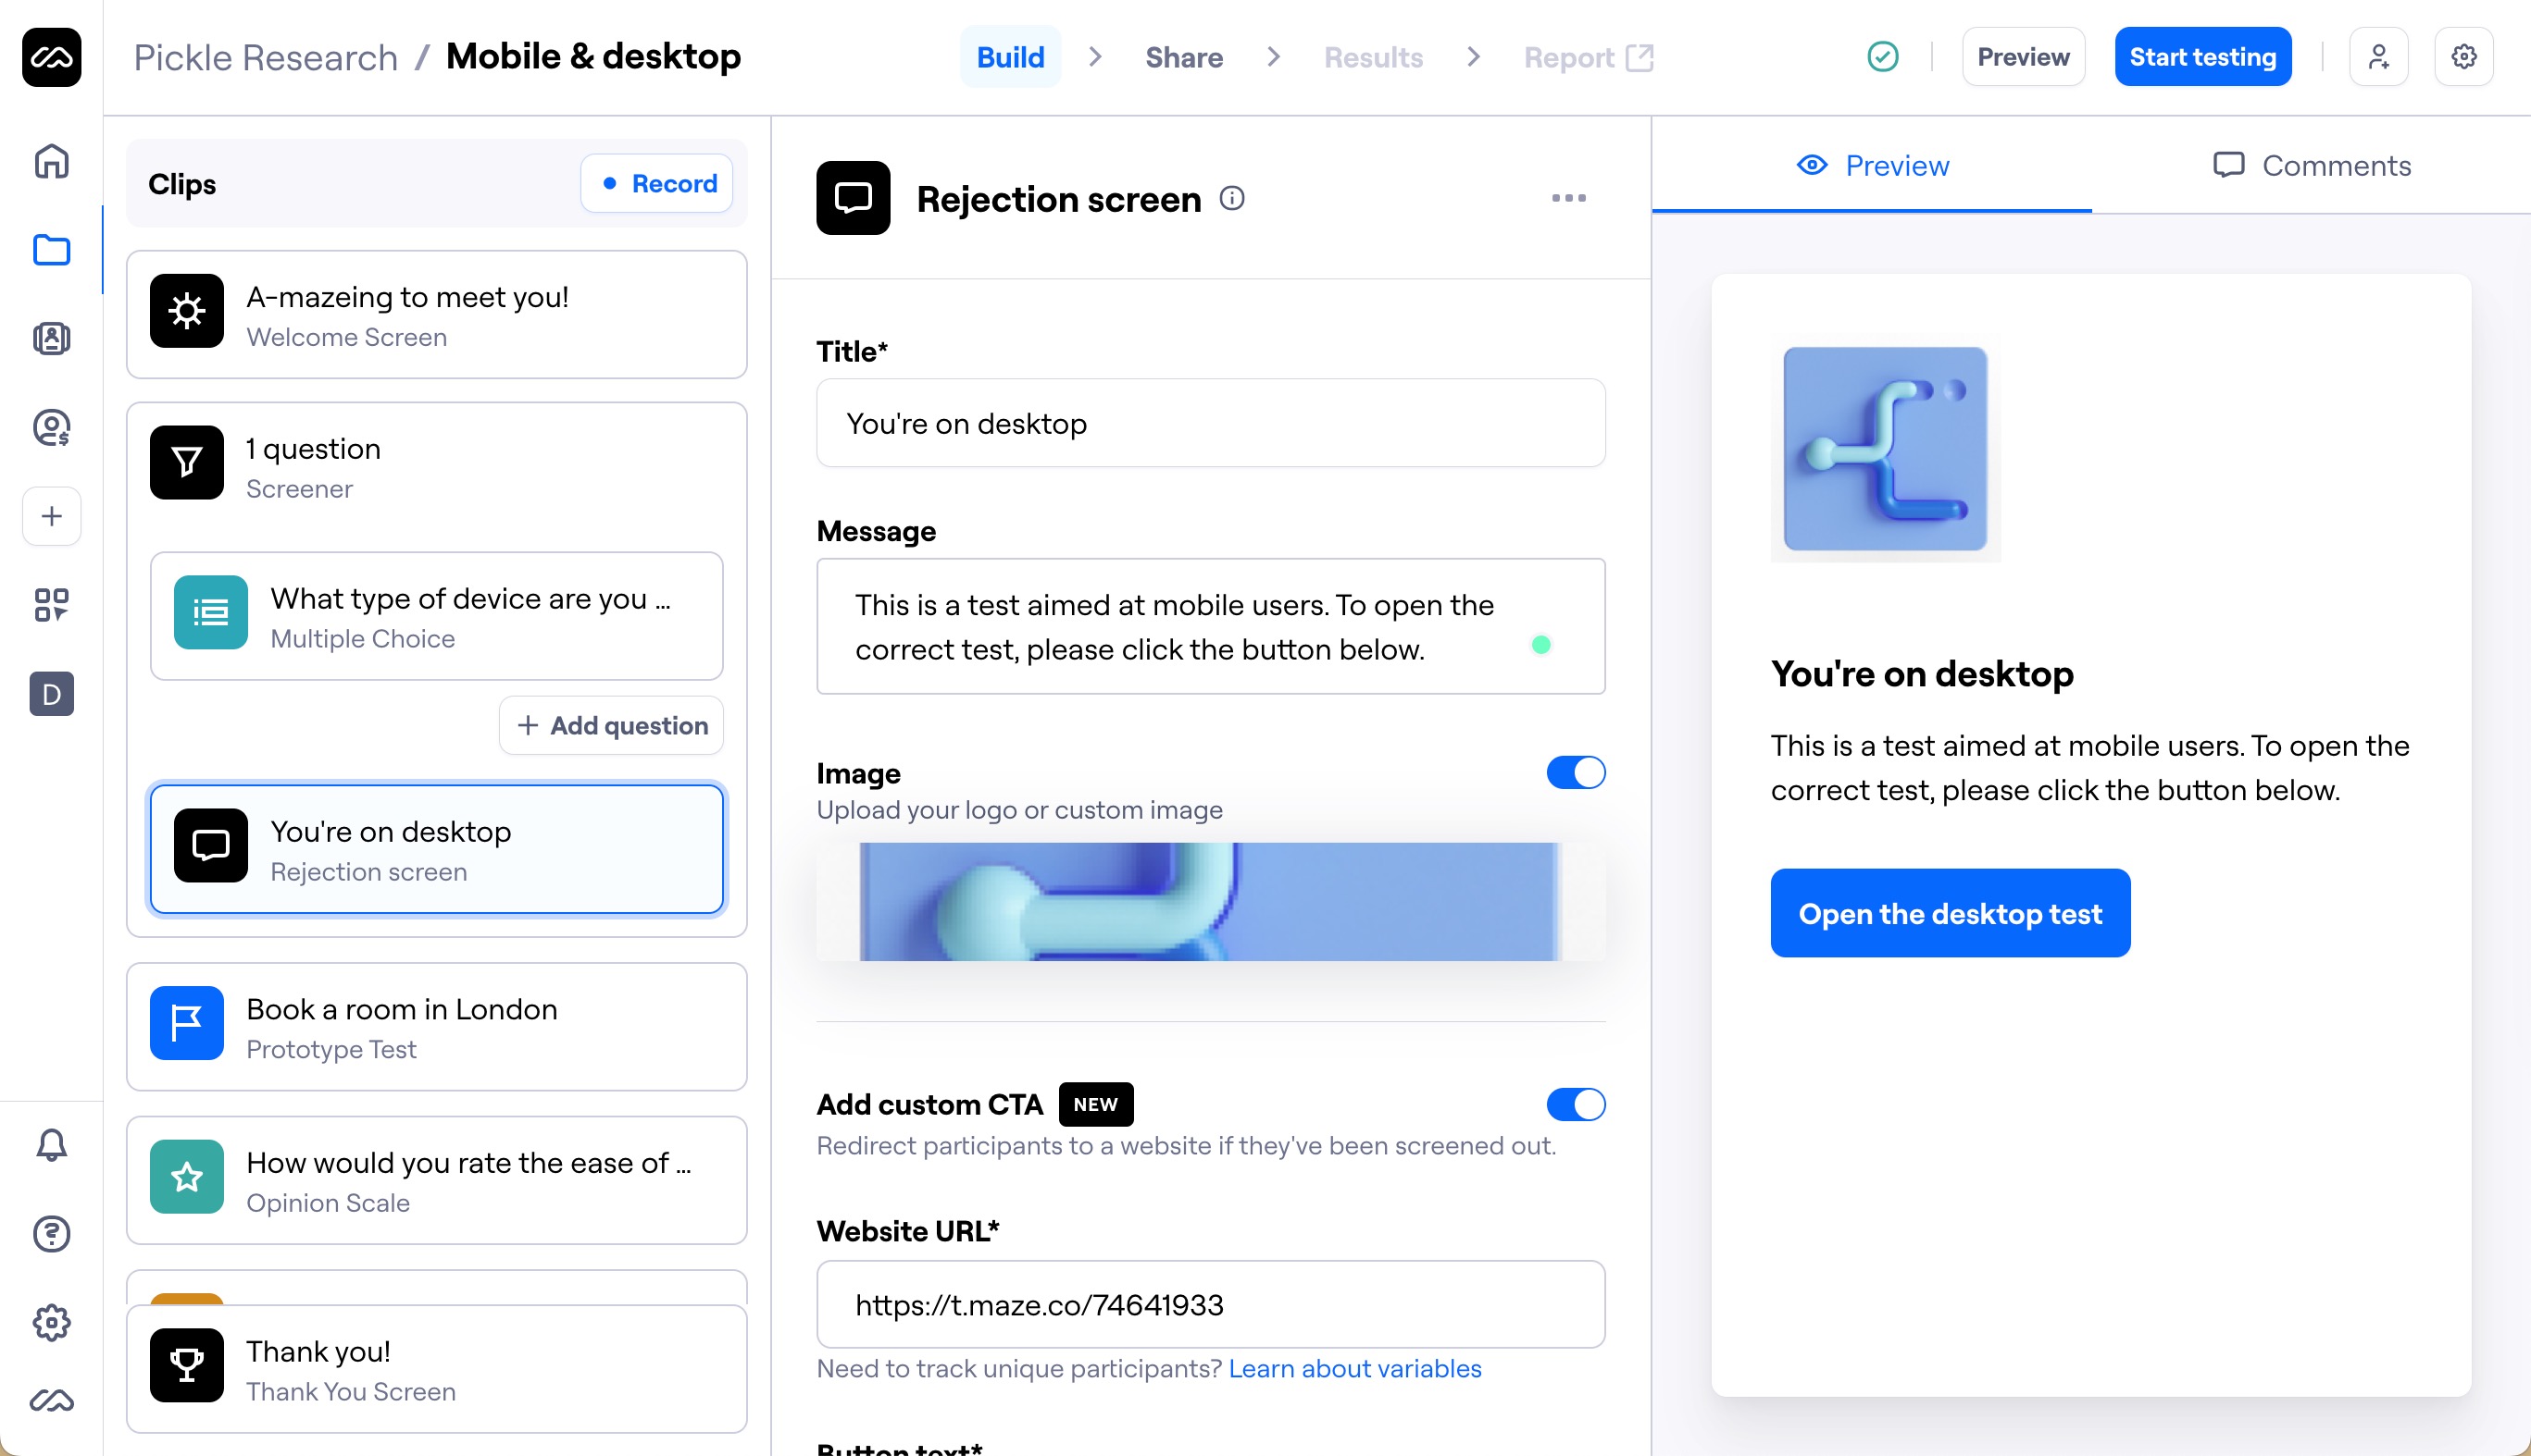Click the external link icon next to Report
This screenshot has height=1456, width=2531.
tap(1640, 57)
